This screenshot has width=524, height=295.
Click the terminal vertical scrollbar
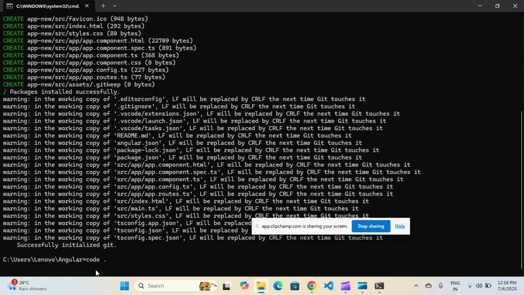[521, 190]
